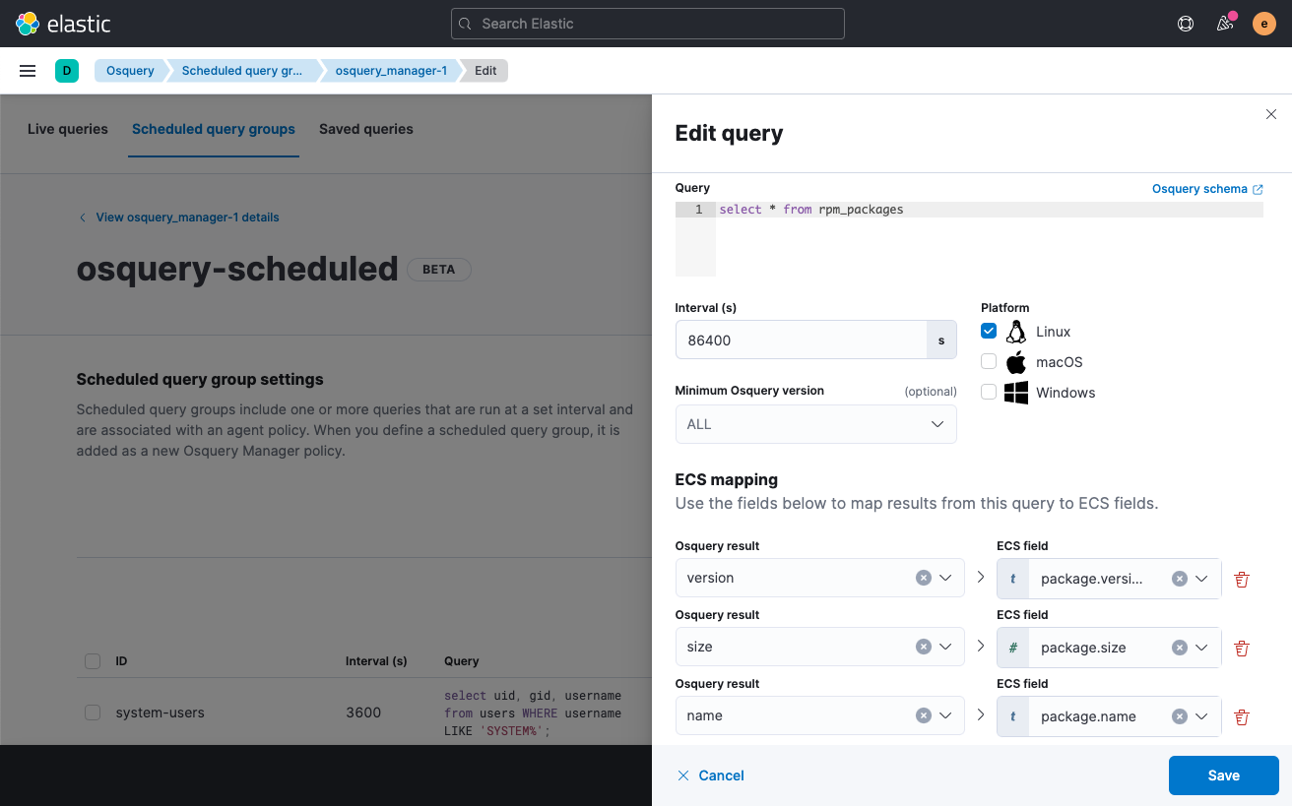Toggle the hamburger navigation menu
The height and width of the screenshot is (806, 1292).
tap(28, 71)
